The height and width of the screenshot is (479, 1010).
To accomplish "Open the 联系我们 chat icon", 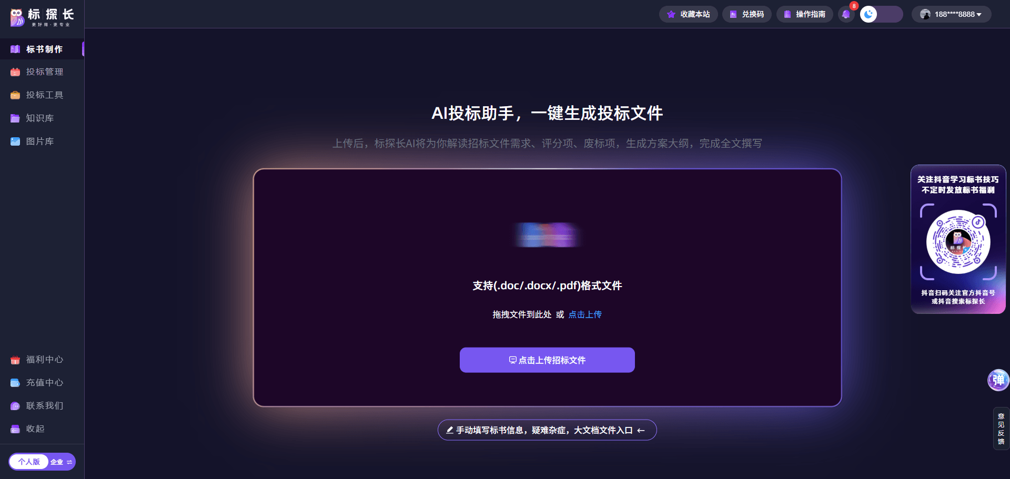I will 15,405.
